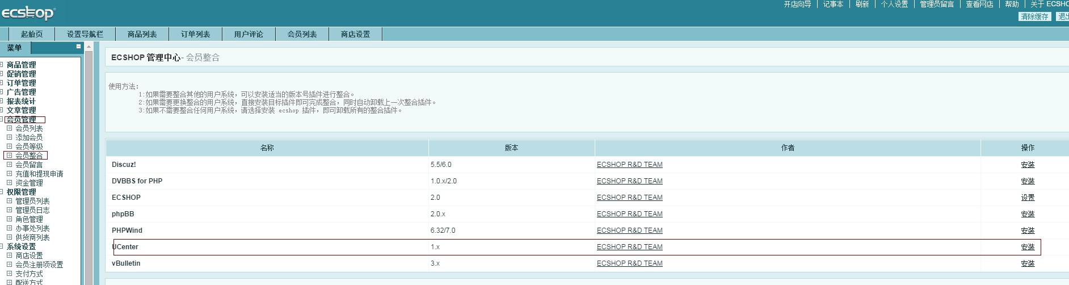This screenshot has width=1069, height=285.
Task: Open ECSHOP R&D TEAM link in phpBB row
Action: coord(629,214)
